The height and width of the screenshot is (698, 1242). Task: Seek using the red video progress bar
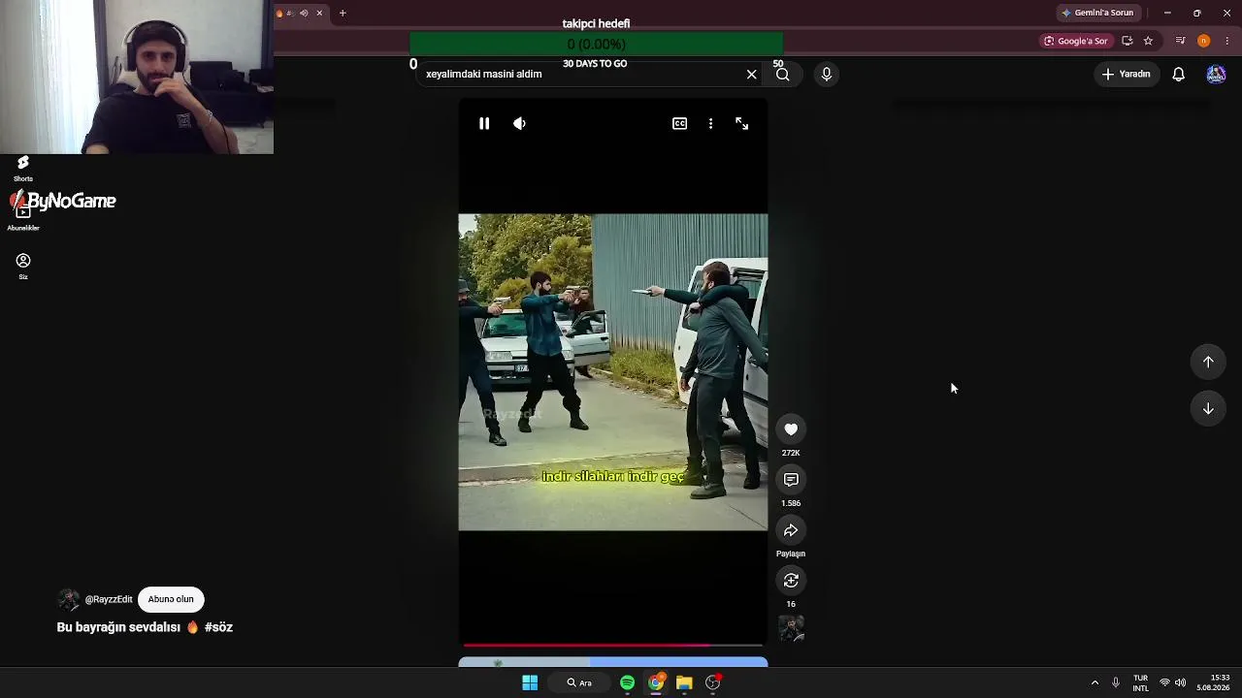pyautogui.click(x=613, y=645)
